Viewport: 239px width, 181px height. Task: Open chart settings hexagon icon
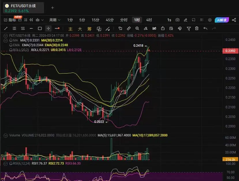click(x=210, y=20)
